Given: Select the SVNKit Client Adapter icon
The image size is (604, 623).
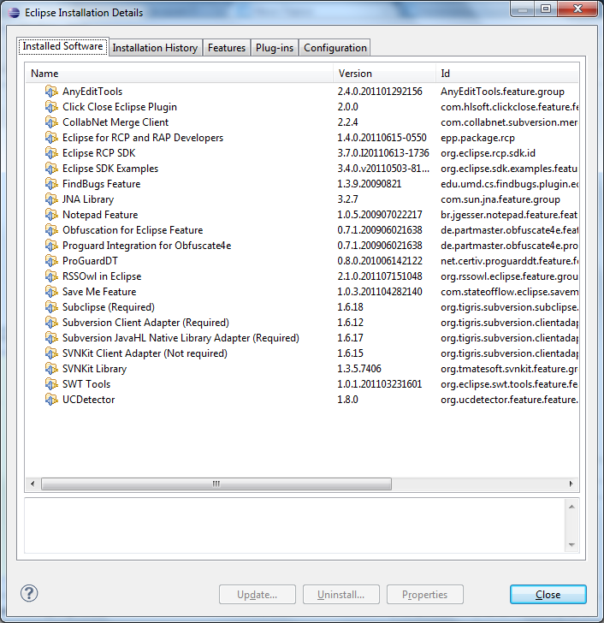Looking at the screenshot, I should 50,353.
